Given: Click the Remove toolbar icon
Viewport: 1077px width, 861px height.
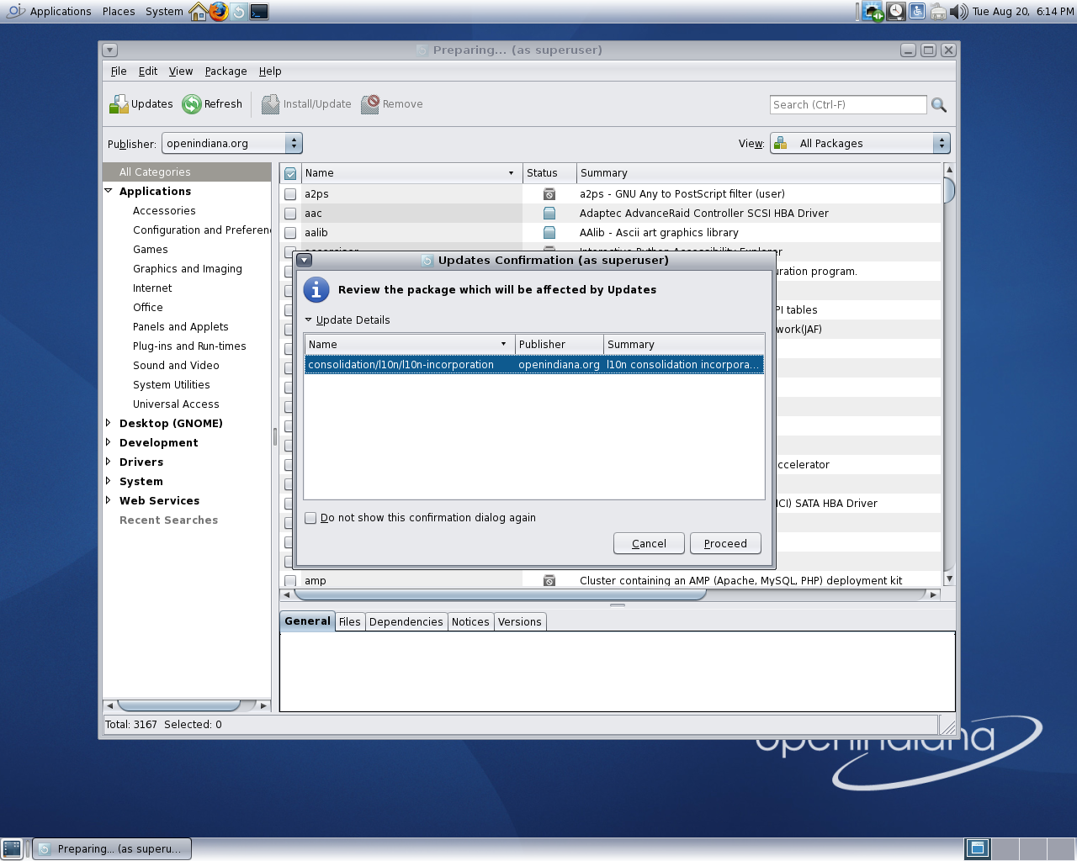Looking at the screenshot, I should (x=370, y=104).
